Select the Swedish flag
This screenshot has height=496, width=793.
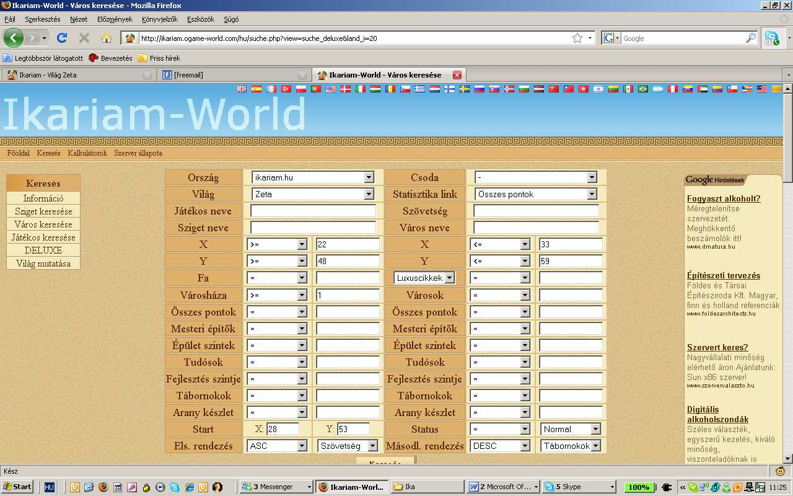[x=465, y=89]
